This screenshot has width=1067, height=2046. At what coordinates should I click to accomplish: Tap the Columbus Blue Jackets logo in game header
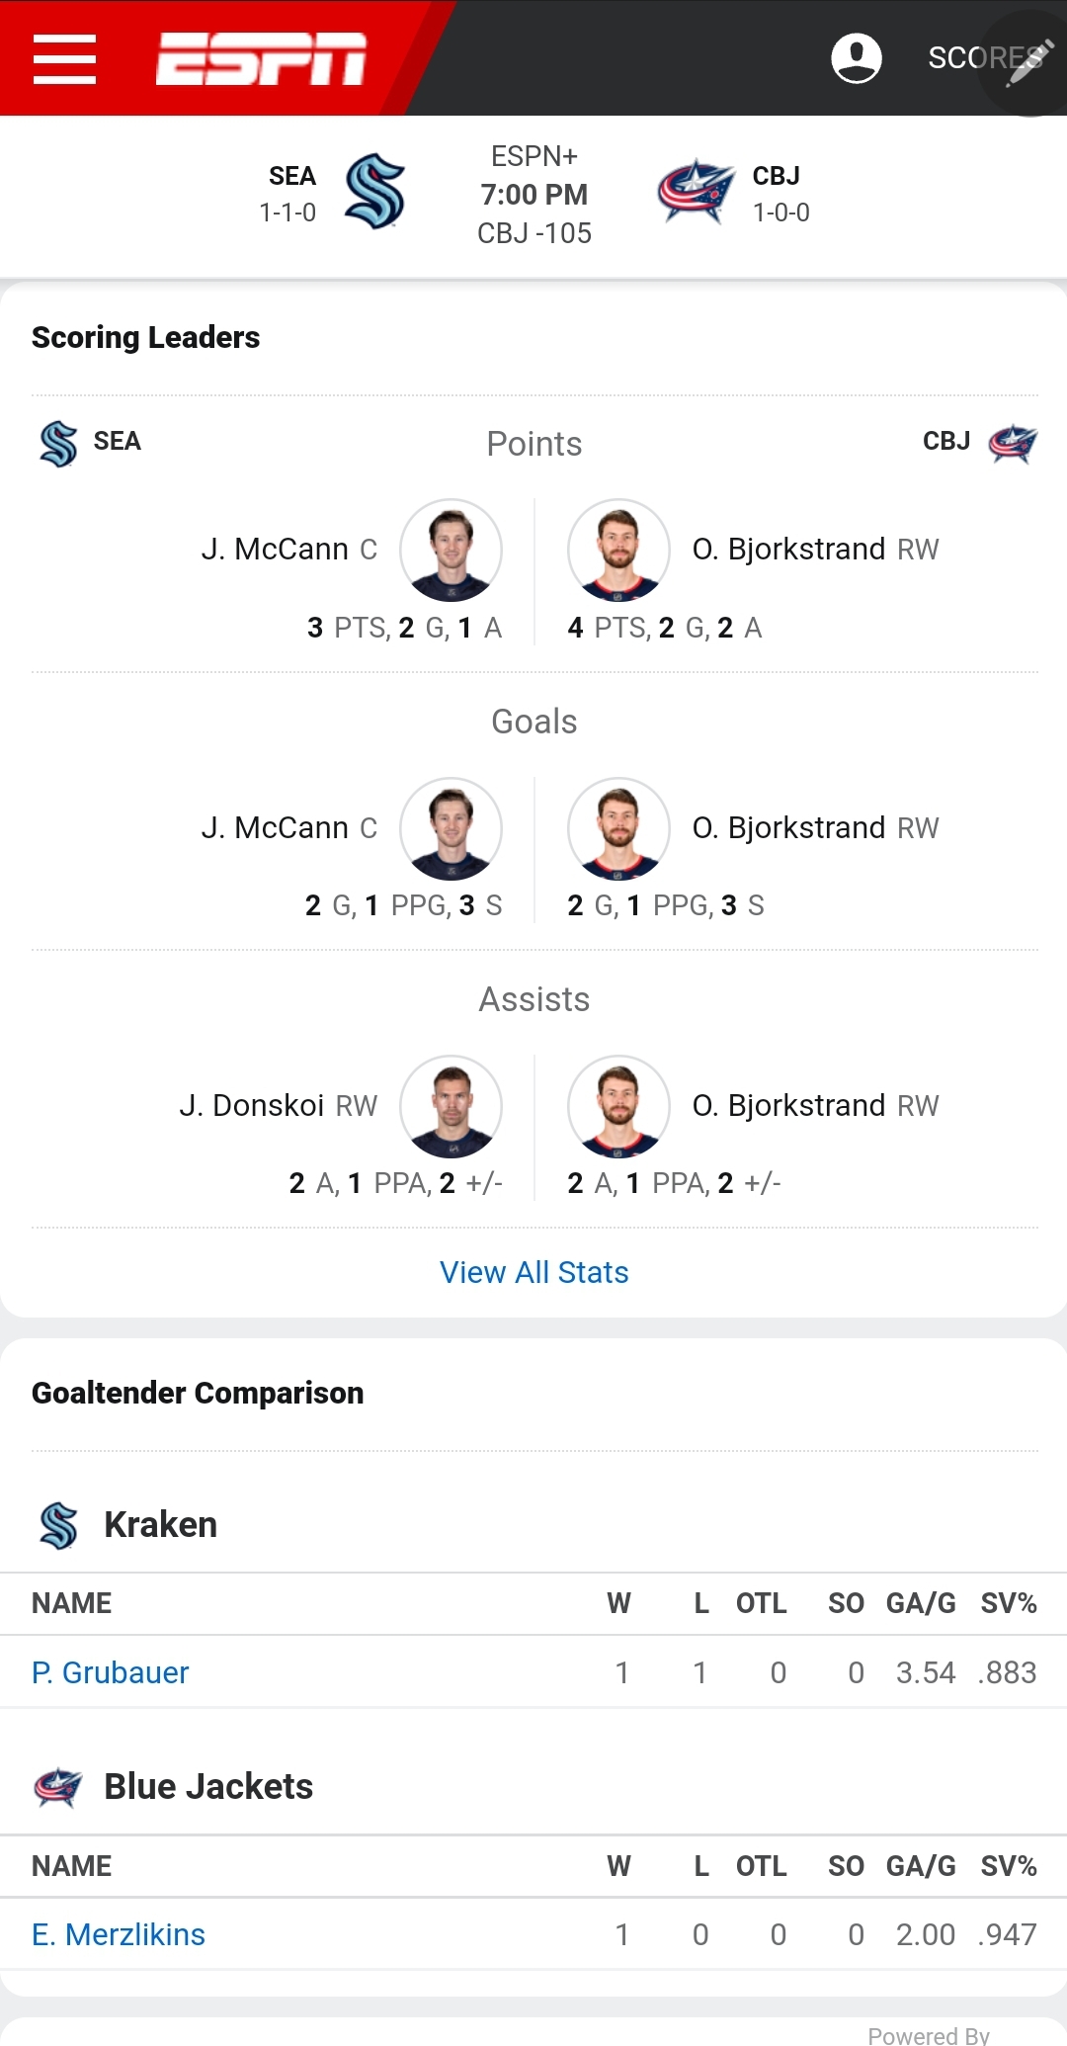[696, 192]
